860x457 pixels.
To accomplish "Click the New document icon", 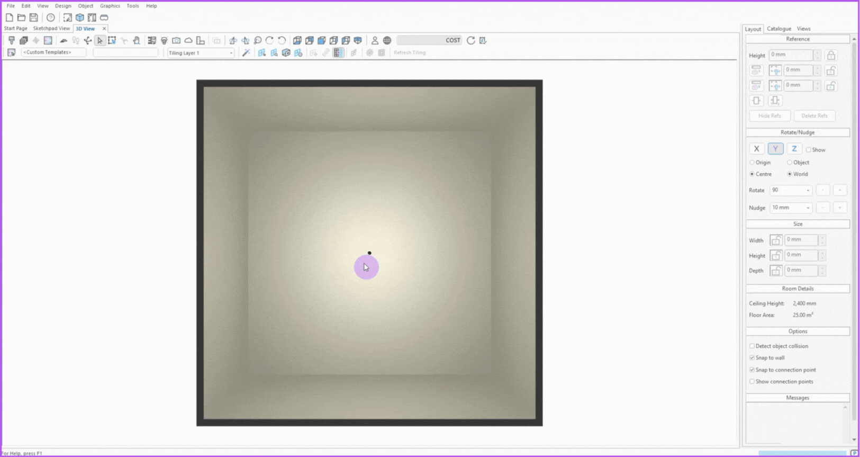I will pos(10,17).
